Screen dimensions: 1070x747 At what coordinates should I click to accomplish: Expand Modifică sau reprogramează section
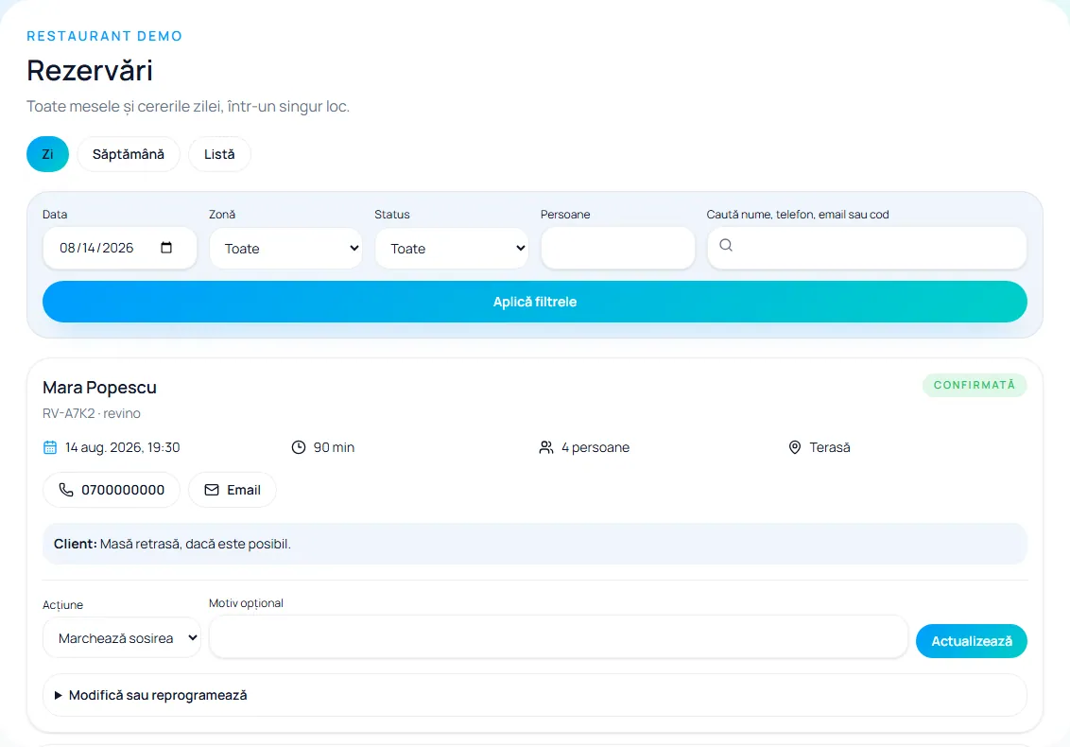534,695
